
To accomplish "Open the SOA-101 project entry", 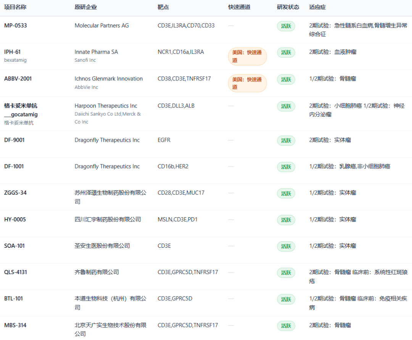I will tap(14, 246).
